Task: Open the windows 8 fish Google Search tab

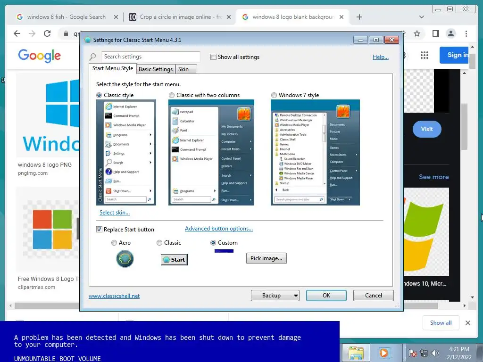Action: tap(66, 17)
